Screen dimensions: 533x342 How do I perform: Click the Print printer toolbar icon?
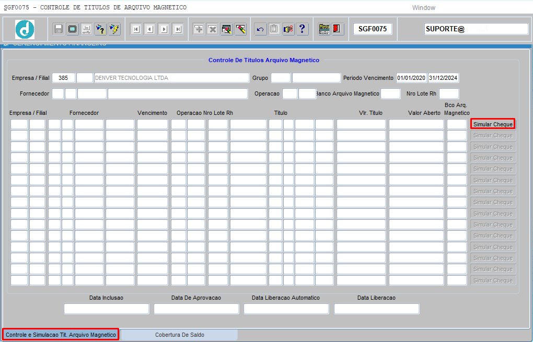click(86, 29)
